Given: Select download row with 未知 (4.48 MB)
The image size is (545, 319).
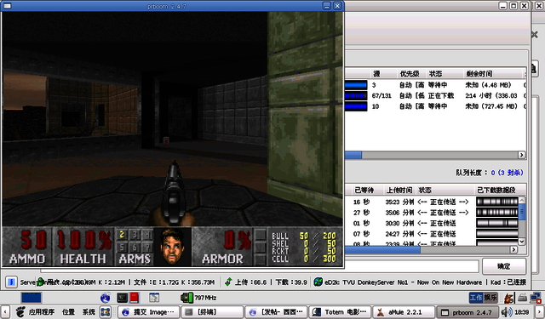Looking at the screenshot, I should pos(435,85).
